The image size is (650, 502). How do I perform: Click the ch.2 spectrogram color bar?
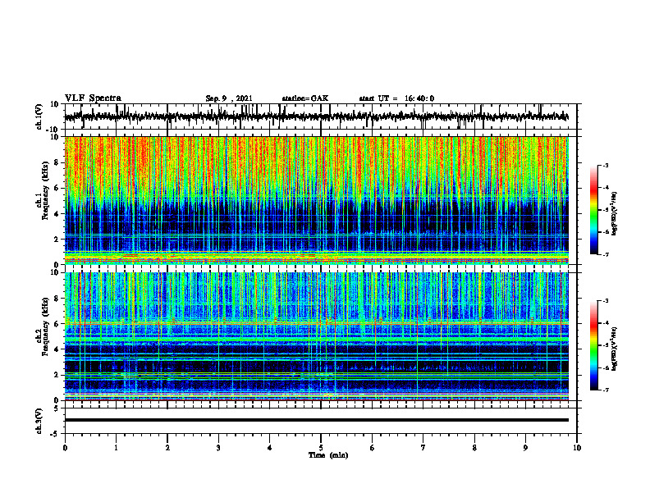[593, 345]
